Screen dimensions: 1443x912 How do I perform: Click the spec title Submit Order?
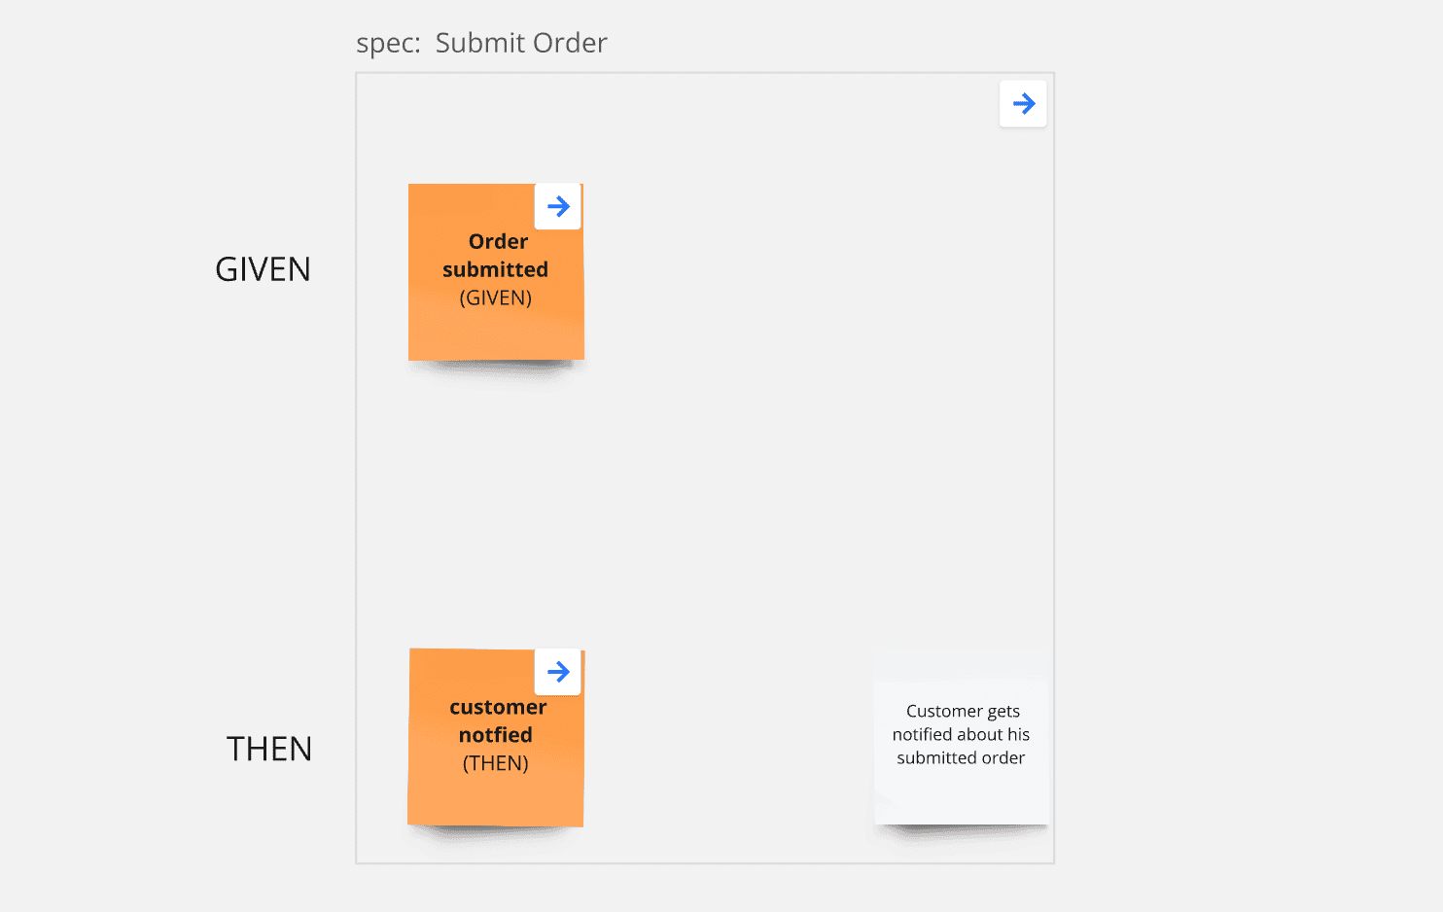[521, 43]
